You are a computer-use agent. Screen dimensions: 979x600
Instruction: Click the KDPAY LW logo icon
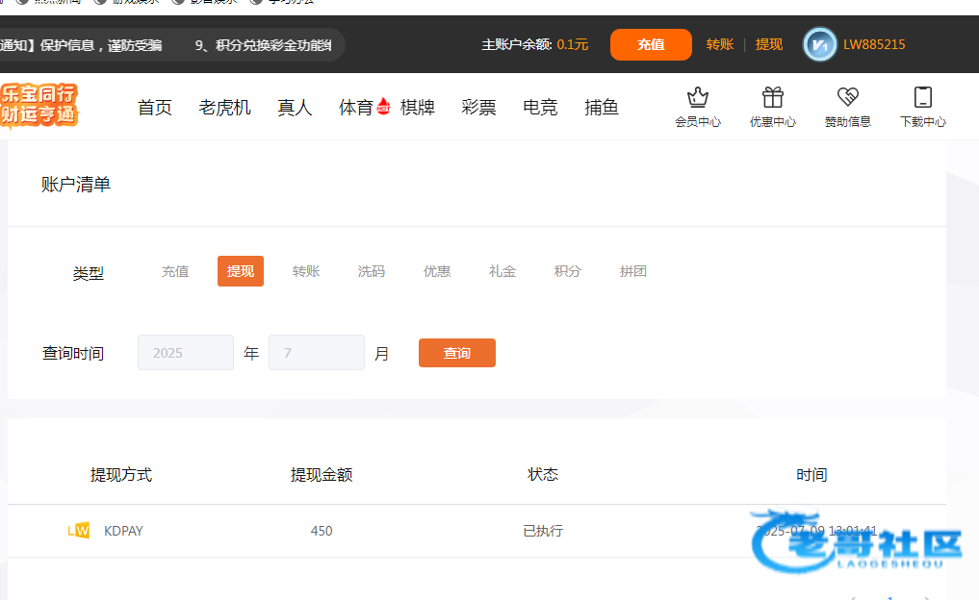coord(79,531)
